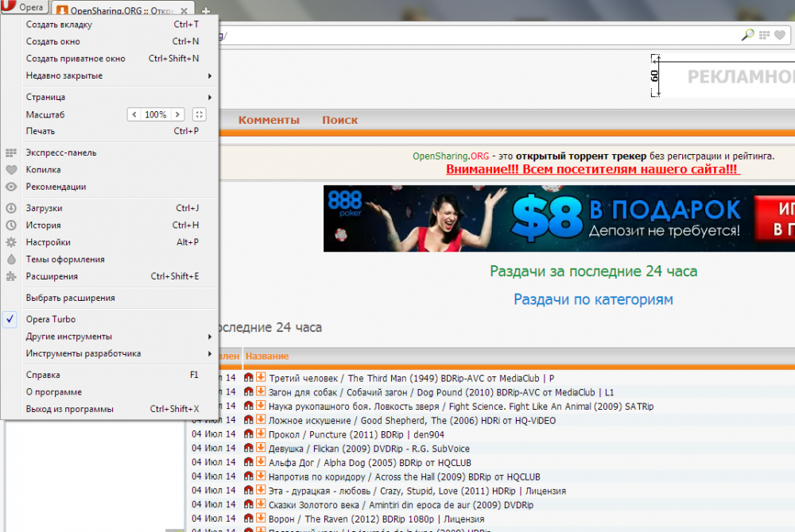Viewport: 795px width, 532px height.
Task: Open 'Темы оформления' menu entry
Action: 110,260
